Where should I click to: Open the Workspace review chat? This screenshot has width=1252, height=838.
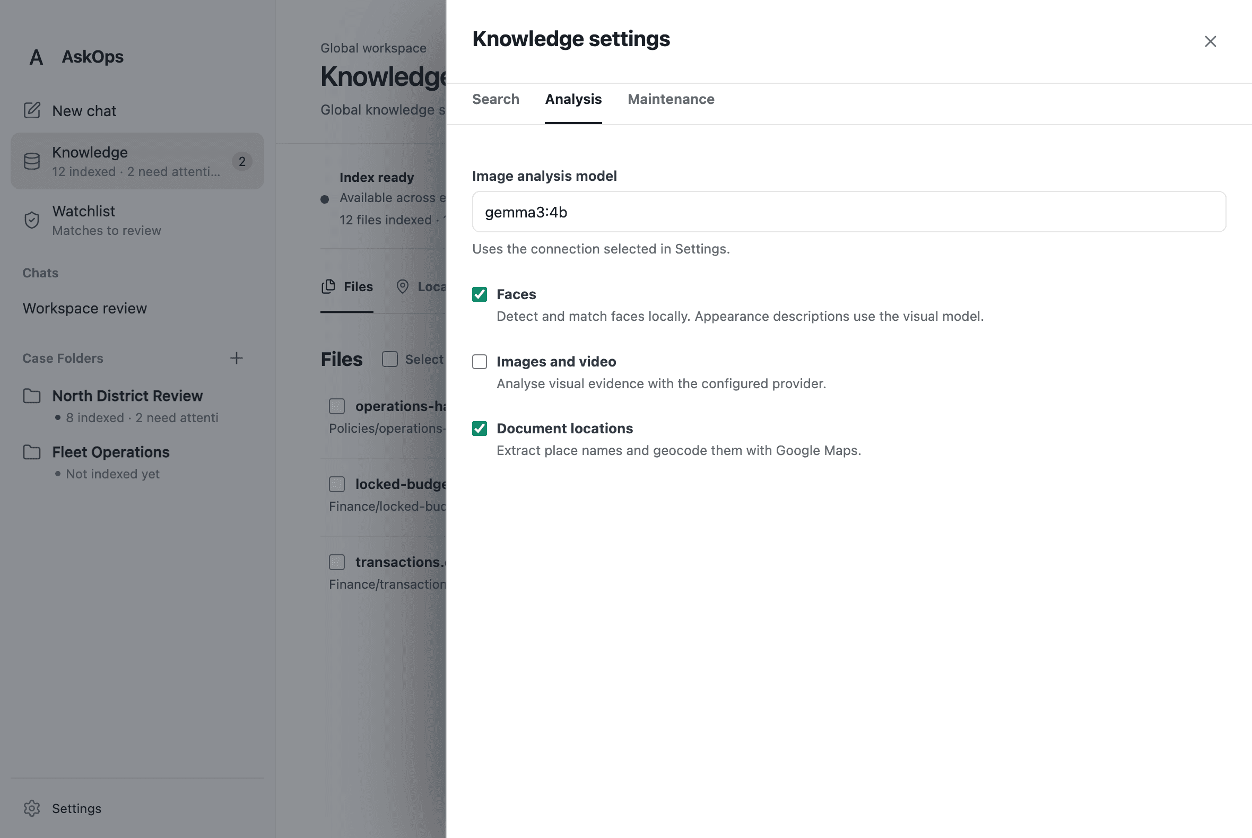tap(84, 308)
